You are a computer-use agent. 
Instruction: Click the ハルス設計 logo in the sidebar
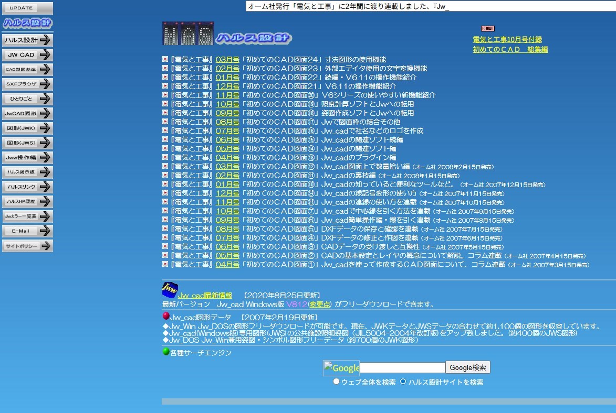(27, 23)
